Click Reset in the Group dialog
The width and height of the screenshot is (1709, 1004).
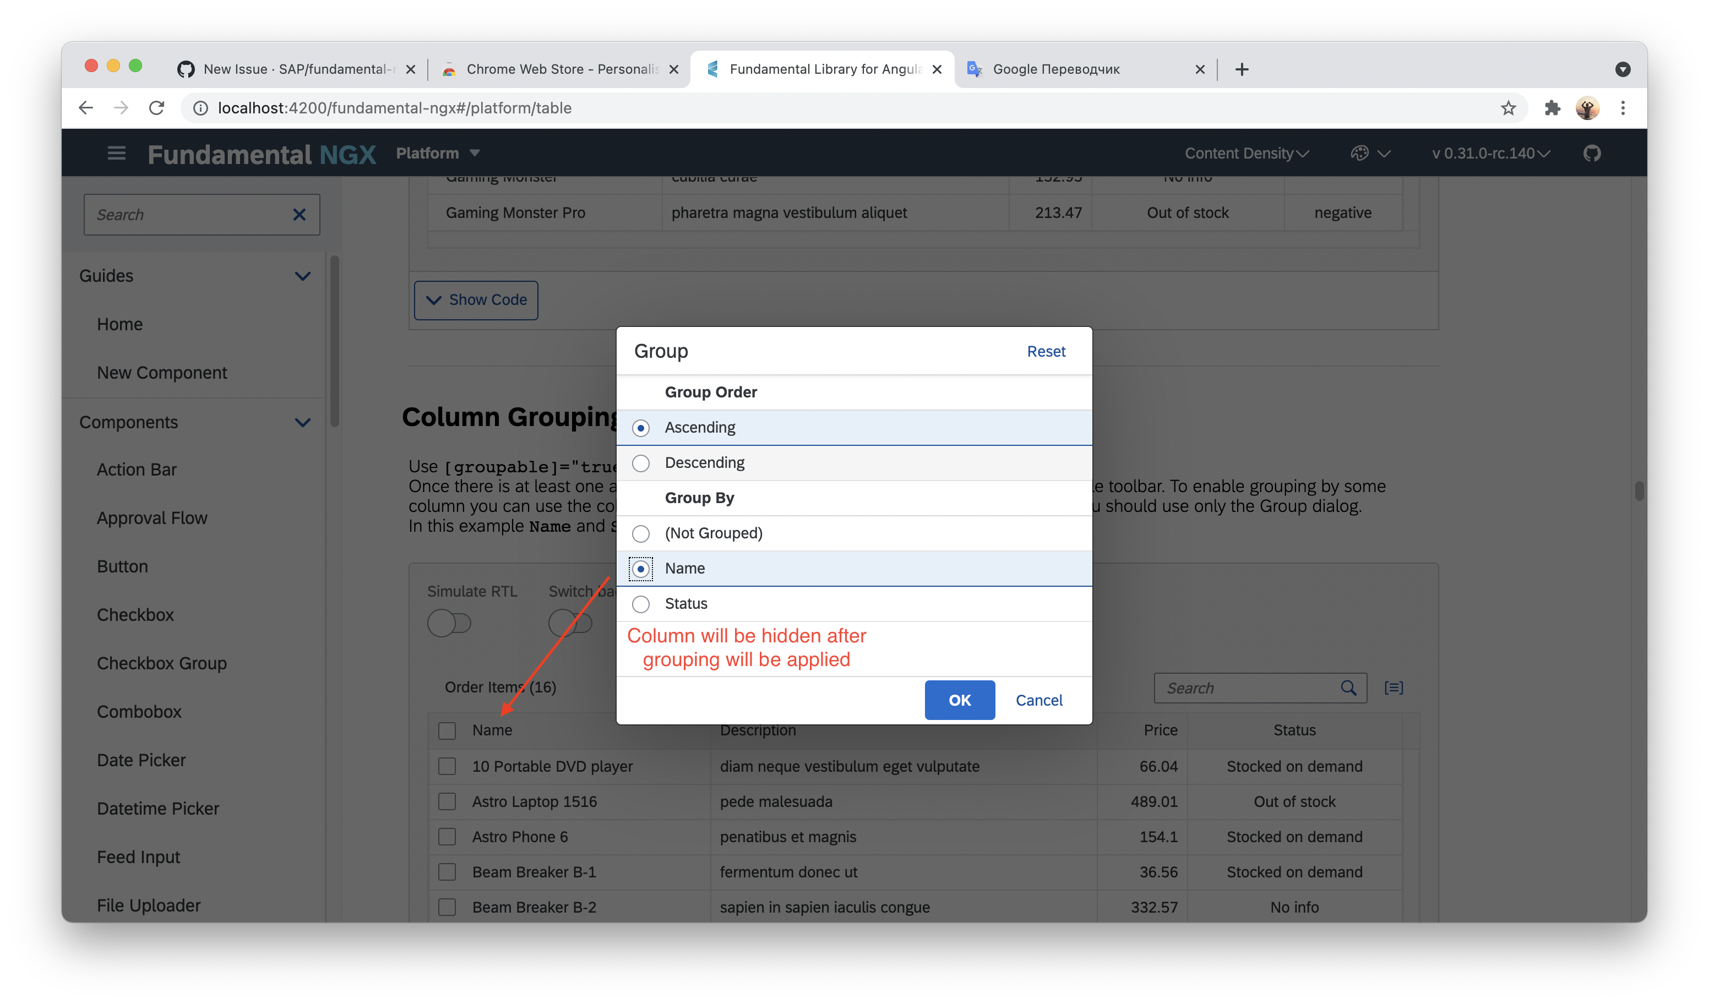click(1046, 351)
